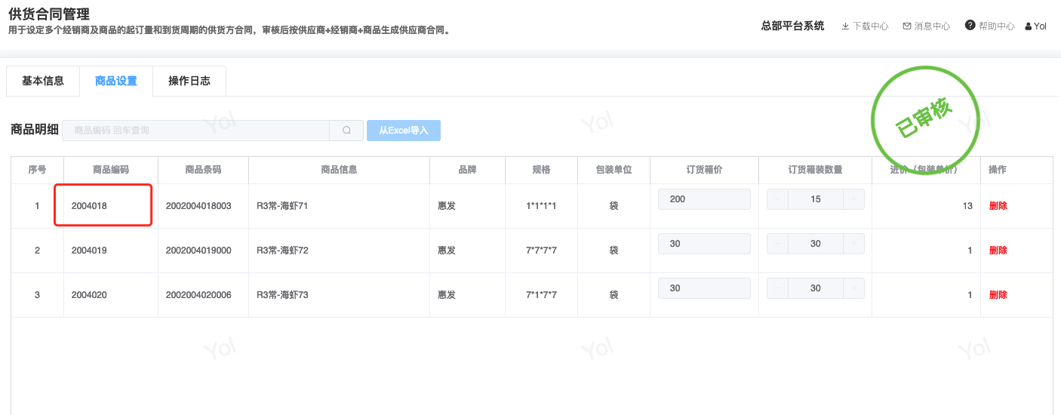Open the 下载中心 download center
Viewport: 1061px width, 415px height.
coord(865,26)
